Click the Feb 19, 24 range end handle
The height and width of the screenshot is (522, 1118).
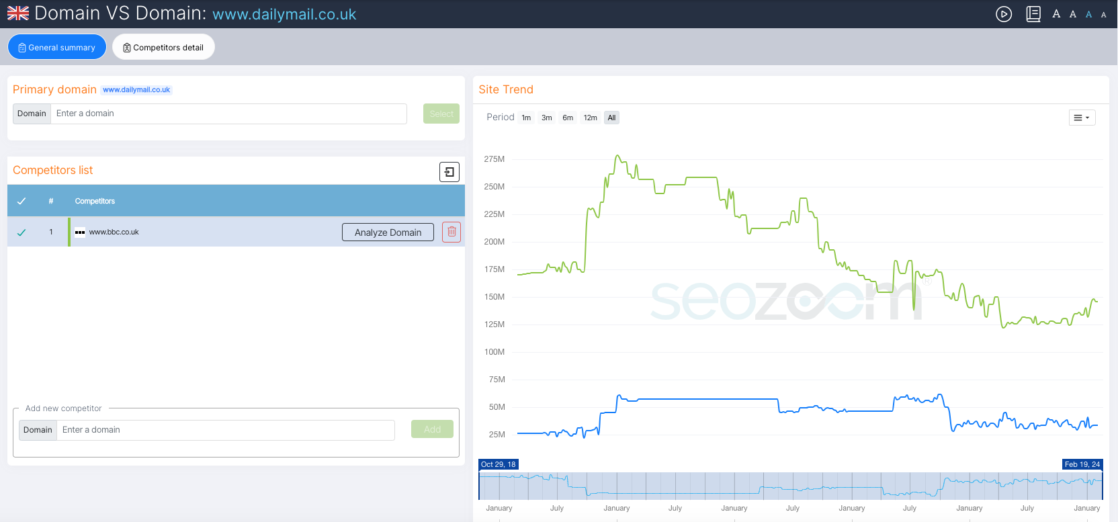click(1082, 464)
